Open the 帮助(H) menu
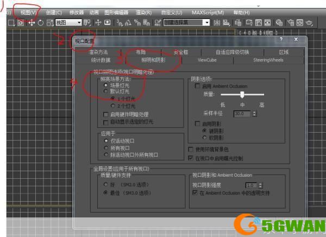Screen dimensions: 326x237 pos(241,13)
